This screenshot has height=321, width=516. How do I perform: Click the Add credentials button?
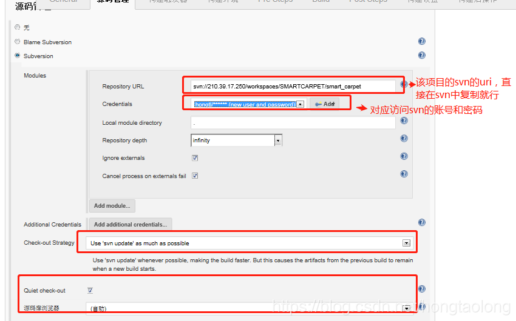pyautogui.click(x=325, y=104)
